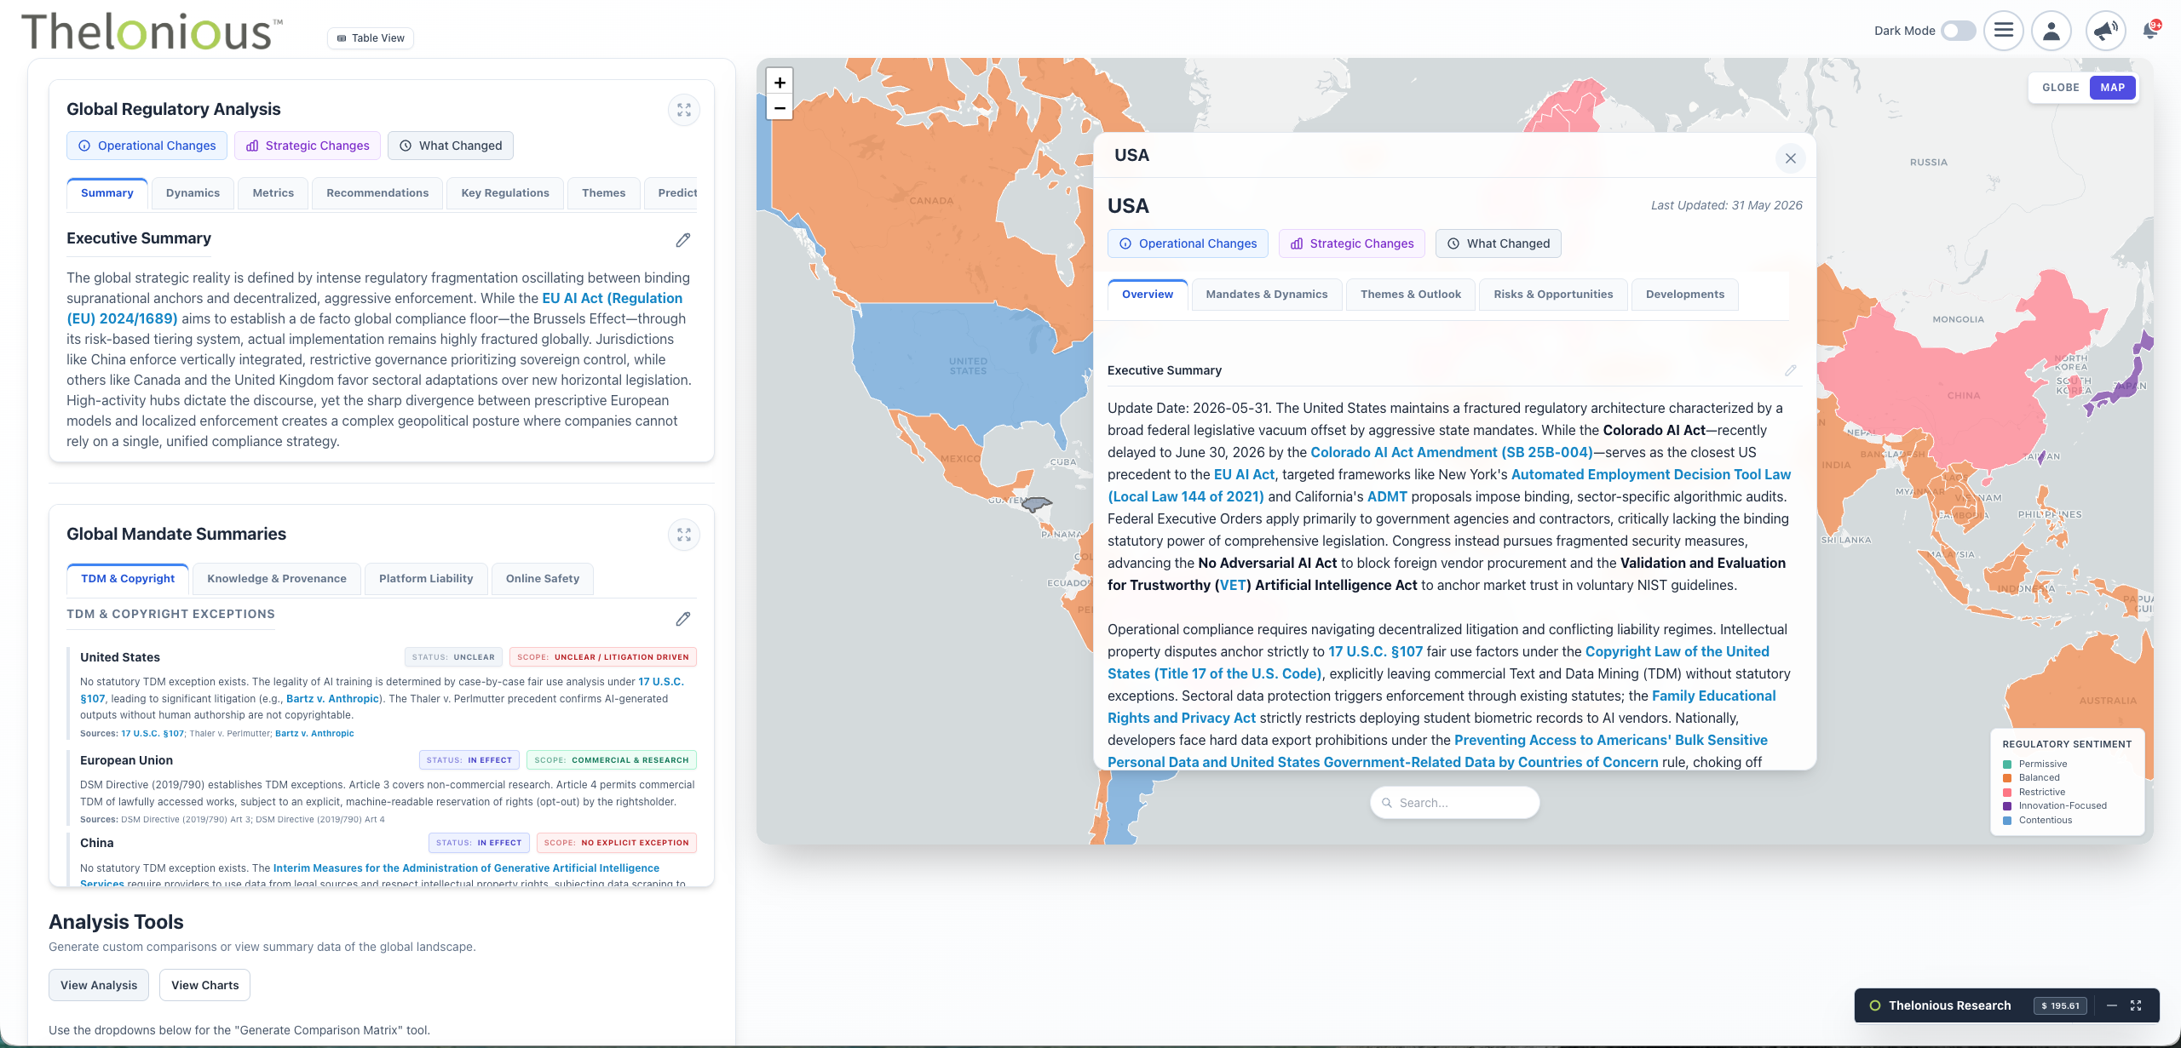Image resolution: width=2181 pixels, height=1048 pixels.
Task: Open the Interim Measures Generative AI link
Action: pyautogui.click(x=466, y=868)
